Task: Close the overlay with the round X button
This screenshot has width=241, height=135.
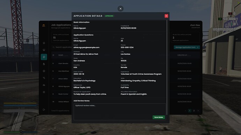Action: tap(120, 9)
